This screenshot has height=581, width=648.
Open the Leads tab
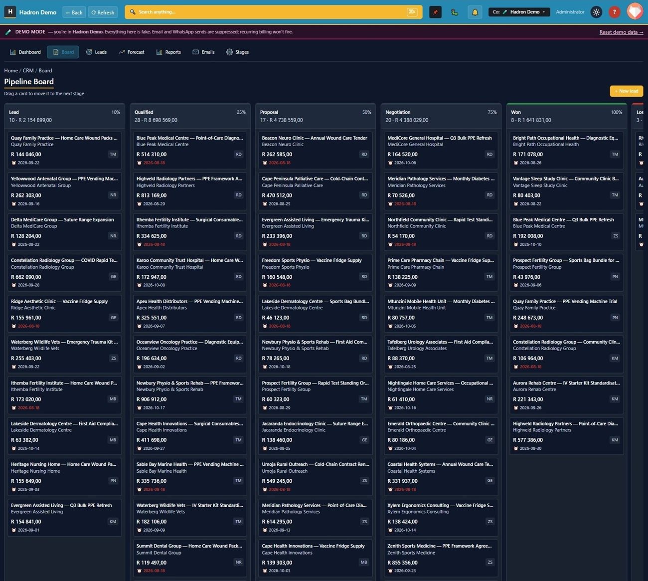point(96,52)
